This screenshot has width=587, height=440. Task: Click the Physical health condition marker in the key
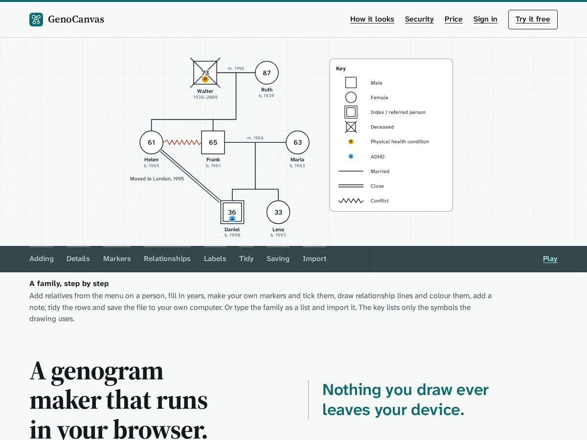[351, 142]
